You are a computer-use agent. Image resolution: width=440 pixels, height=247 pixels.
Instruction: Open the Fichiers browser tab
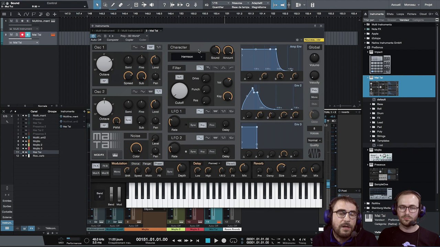(412, 14)
